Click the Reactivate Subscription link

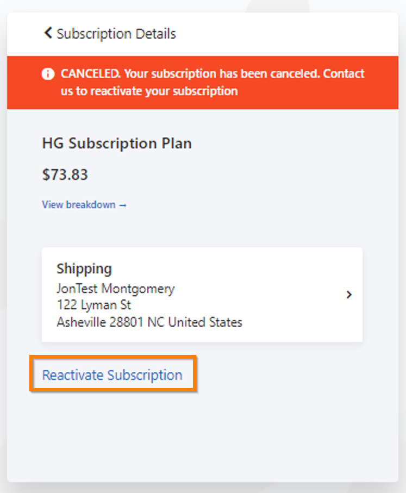tap(113, 375)
